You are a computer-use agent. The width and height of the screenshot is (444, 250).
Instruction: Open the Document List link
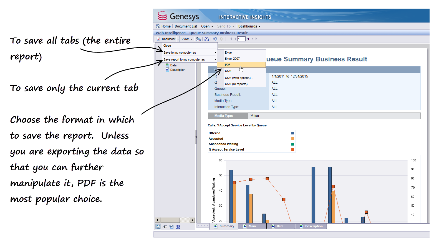(186, 26)
